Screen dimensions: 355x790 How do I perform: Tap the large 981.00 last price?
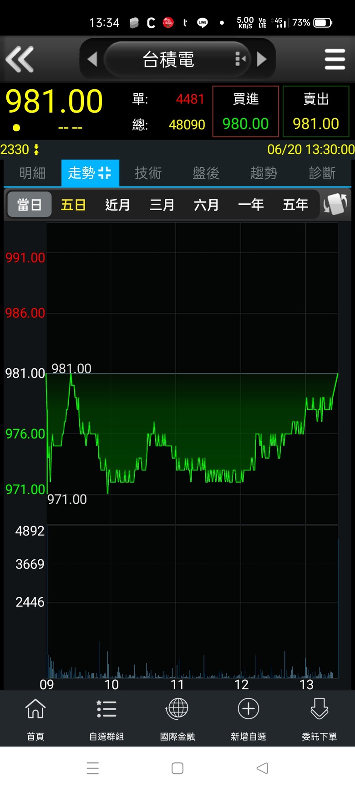coord(54,101)
